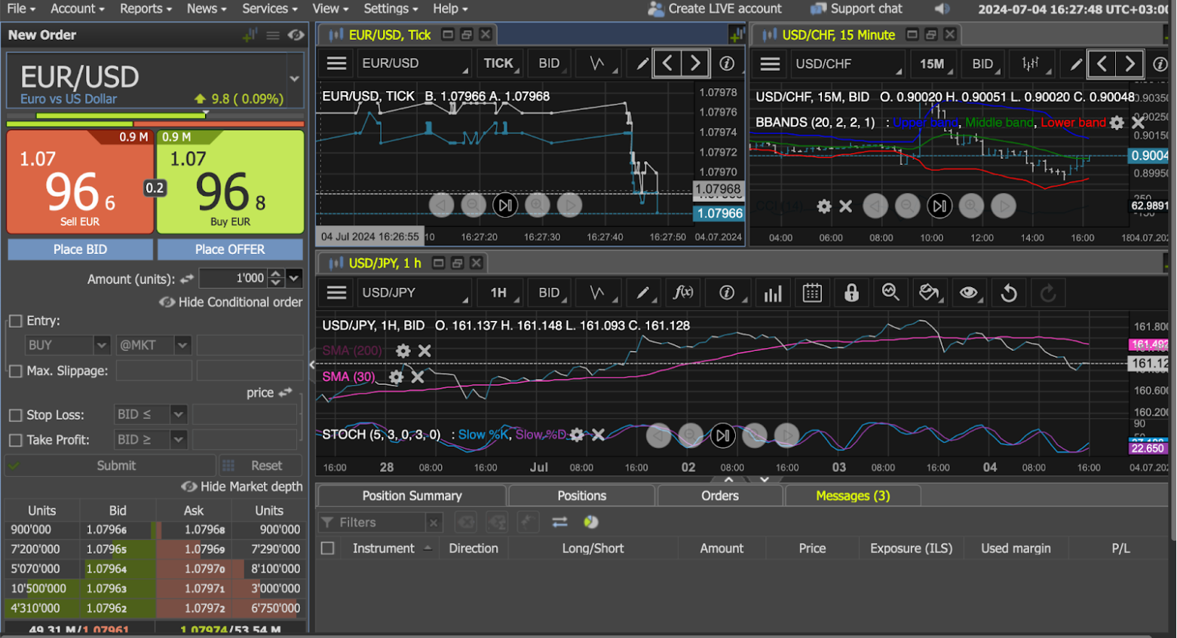The image size is (1177, 638).
Task: Click the calendar icon in USD/JPY toolbar
Action: coord(812,293)
